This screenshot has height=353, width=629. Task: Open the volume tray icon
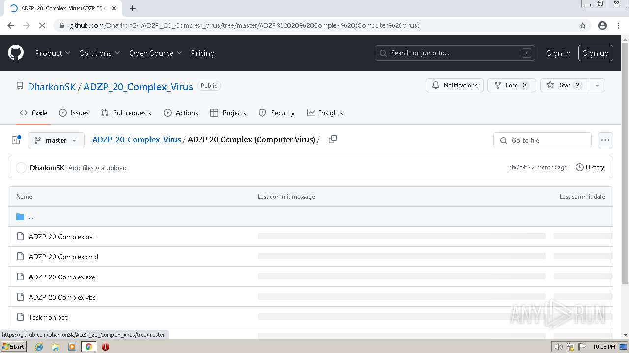(x=559, y=347)
